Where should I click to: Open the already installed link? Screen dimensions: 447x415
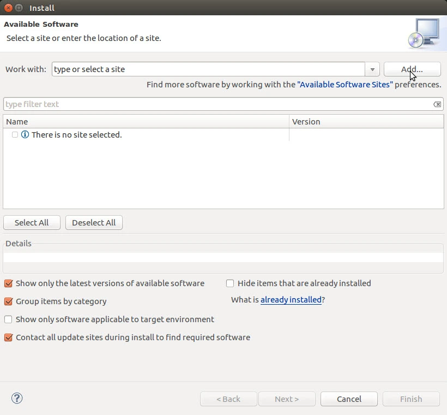pyautogui.click(x=291, y=300)
